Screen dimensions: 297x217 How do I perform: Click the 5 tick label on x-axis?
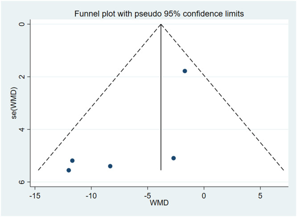click(x=260, y=196)
